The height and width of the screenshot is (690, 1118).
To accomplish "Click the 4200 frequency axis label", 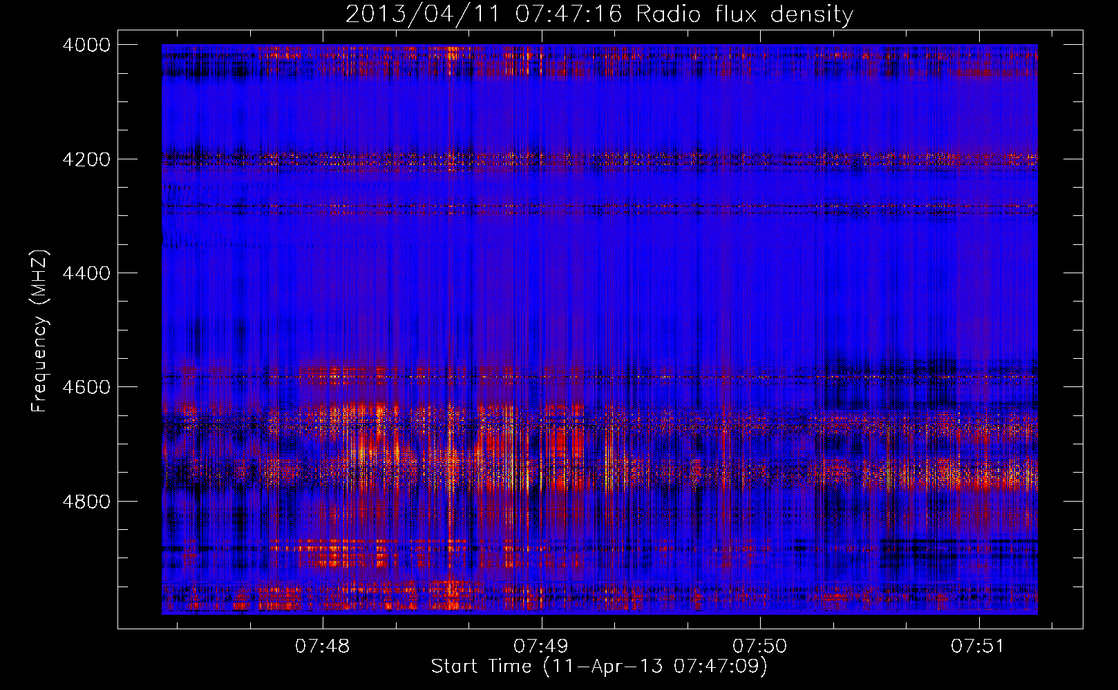I will (x=86, y=159).
